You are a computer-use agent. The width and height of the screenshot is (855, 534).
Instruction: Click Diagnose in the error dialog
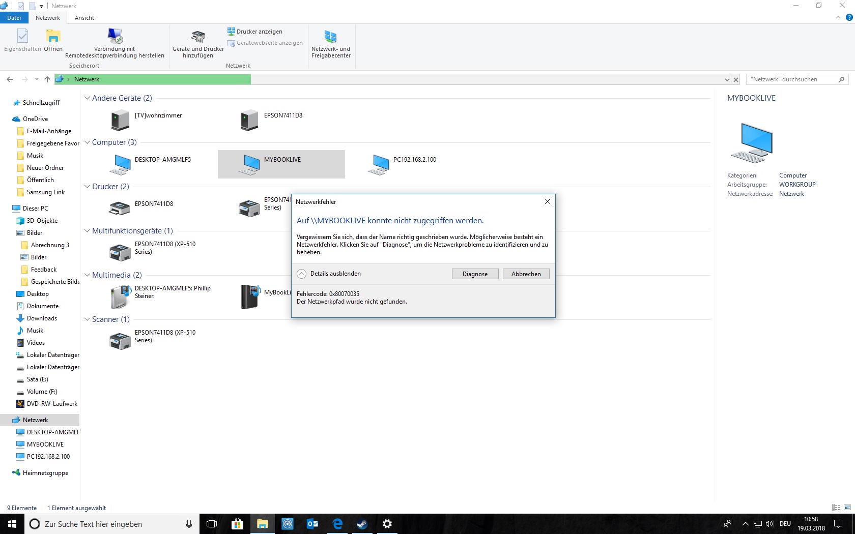[x=475, y=274]
